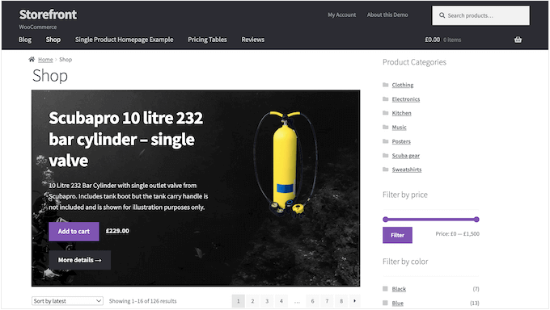Click folder icon beside Music
The width and height of the screenshot is (550, 310).
[x=386, y=127]
